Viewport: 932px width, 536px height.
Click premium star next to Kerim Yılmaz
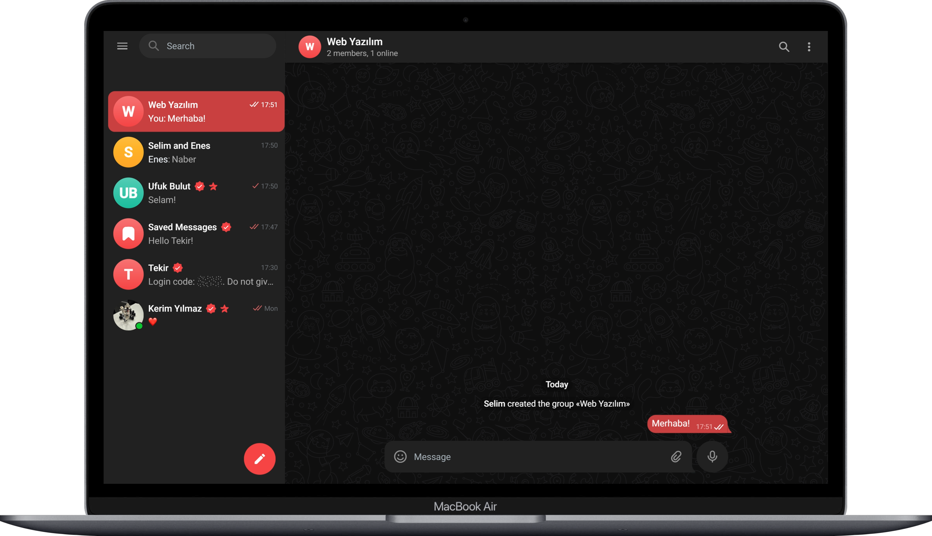tap(225, 309)
